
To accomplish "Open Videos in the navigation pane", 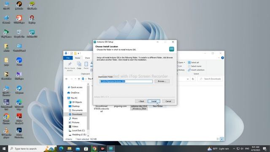I will pyautogui.click(x=74, y=127).
